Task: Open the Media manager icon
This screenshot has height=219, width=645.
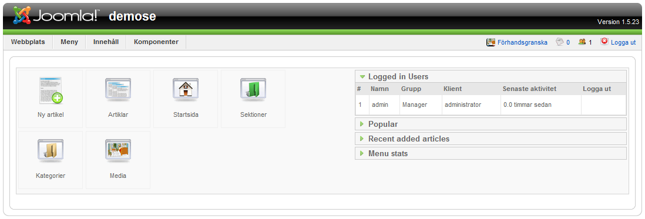Action: 118,151
